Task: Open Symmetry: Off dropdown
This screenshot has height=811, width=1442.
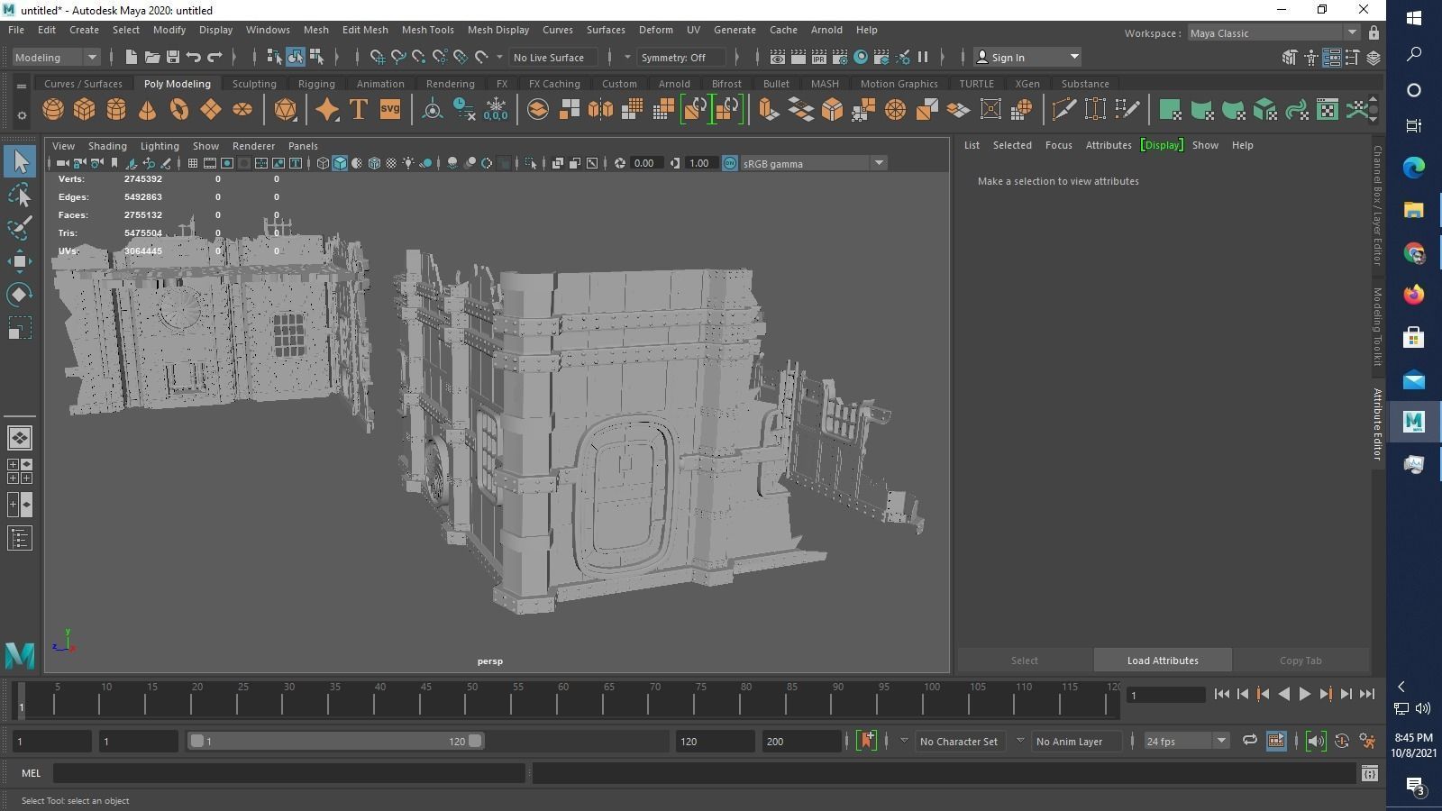Action: [682, 57]
